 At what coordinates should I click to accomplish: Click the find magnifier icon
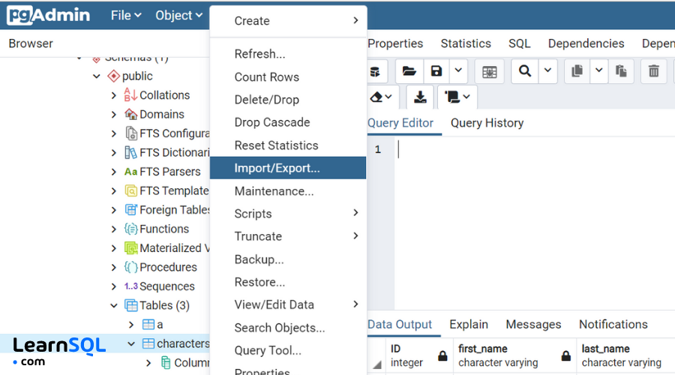tap(525, 71)
